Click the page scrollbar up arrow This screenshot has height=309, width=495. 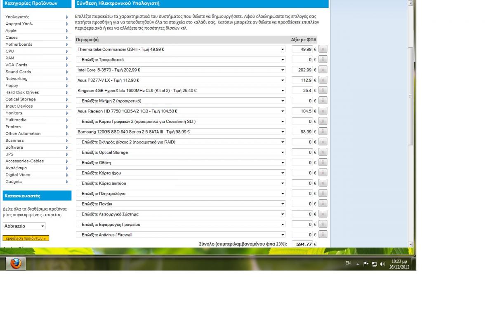[x=410, y=3]
